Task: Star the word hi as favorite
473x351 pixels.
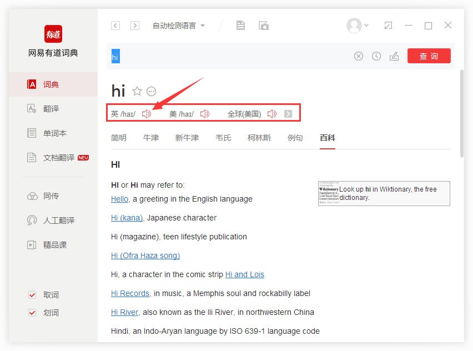Action: click(136, 91)
